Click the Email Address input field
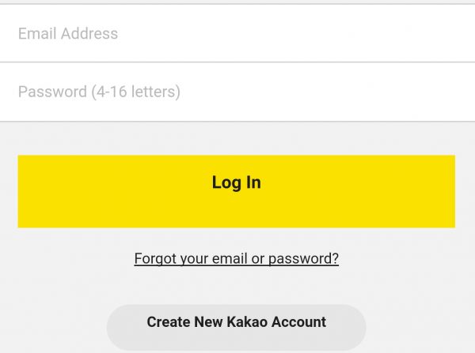 237,33
